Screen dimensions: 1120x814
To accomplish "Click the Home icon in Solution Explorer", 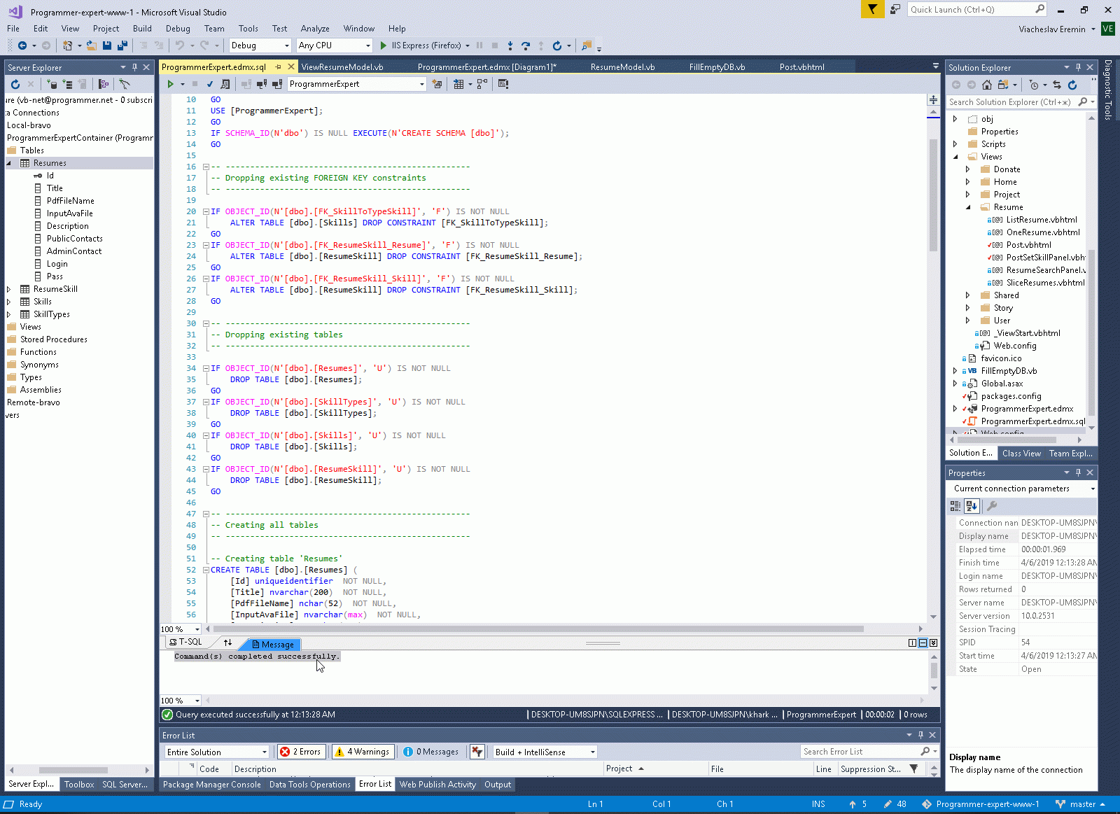I will point(987,85).
